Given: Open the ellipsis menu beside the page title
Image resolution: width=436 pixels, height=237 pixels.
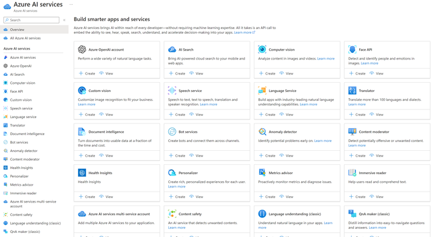Looking at the screenshot, I should pos(72,5).
